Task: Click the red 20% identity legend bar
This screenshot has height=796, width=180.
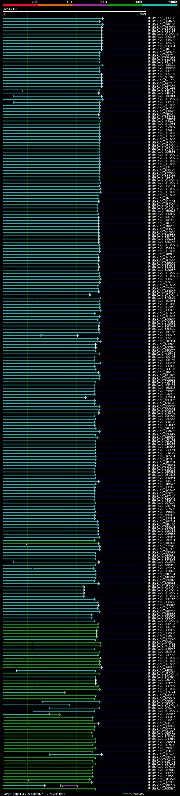Action: 20,5
